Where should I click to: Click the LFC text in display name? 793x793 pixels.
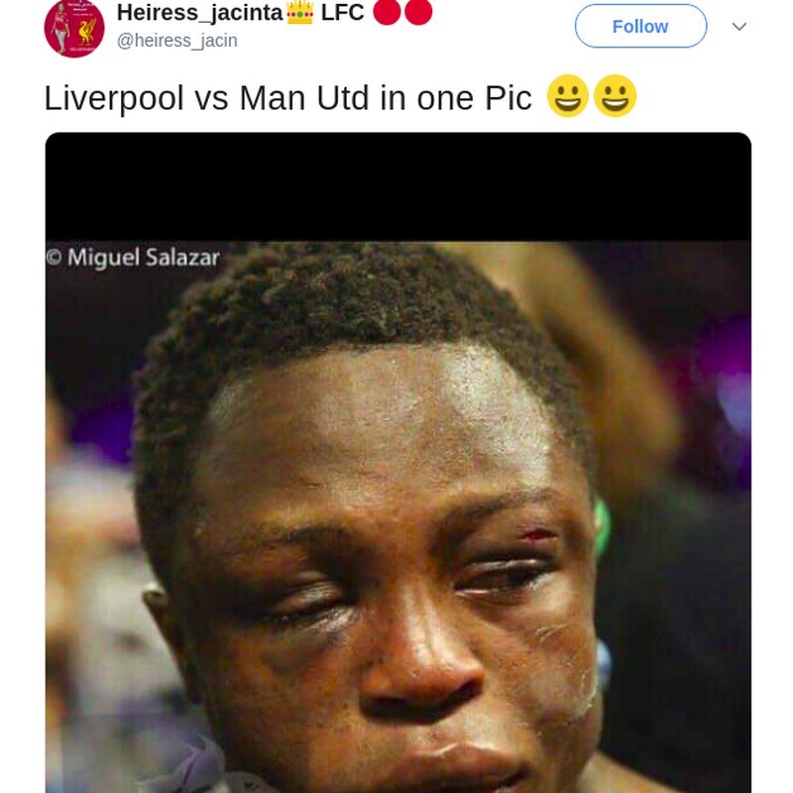pos(342,13)
